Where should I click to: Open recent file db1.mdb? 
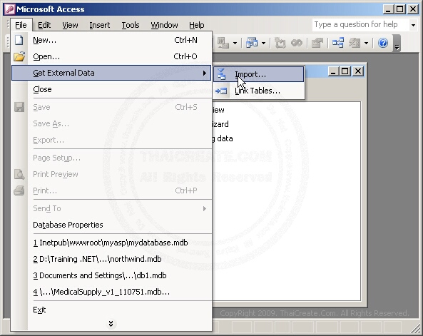pos(111,275)
